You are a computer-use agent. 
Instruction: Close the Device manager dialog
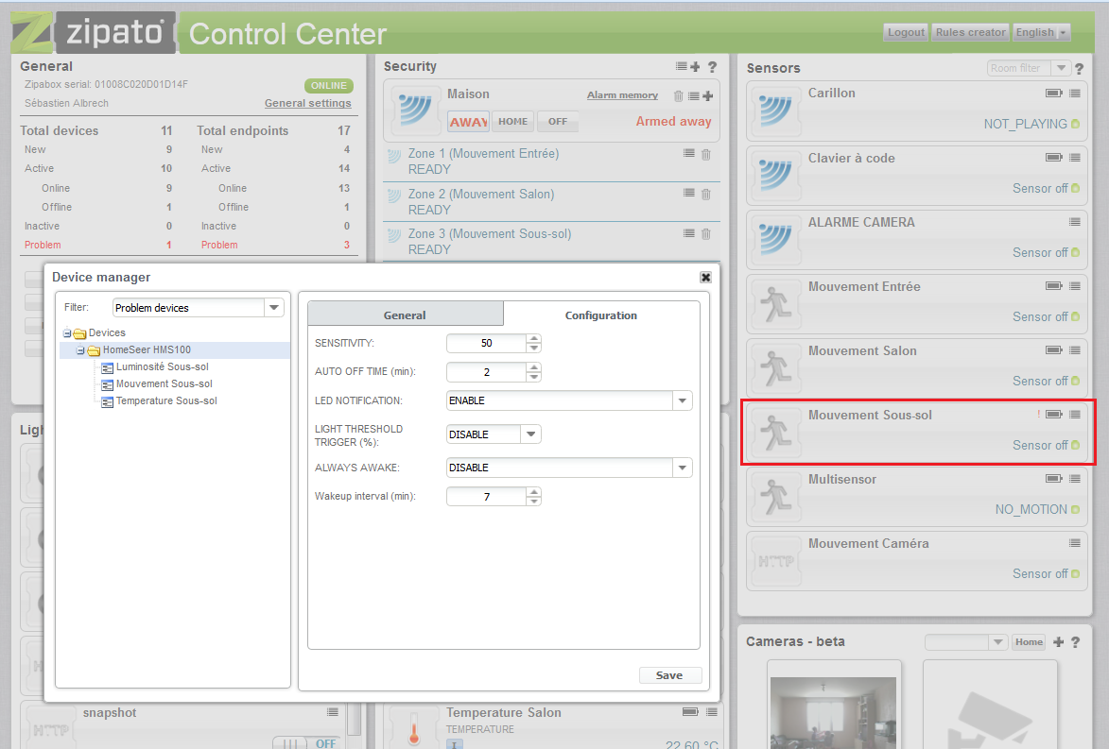[x=705, y=277]
